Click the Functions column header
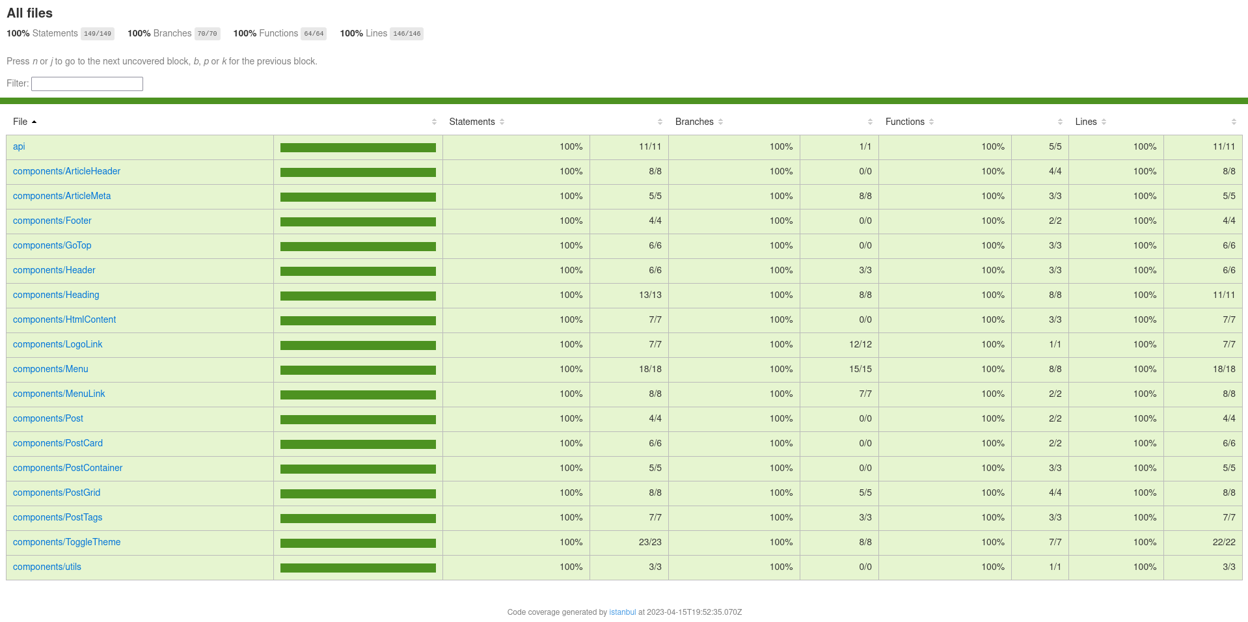 (905, 122)
